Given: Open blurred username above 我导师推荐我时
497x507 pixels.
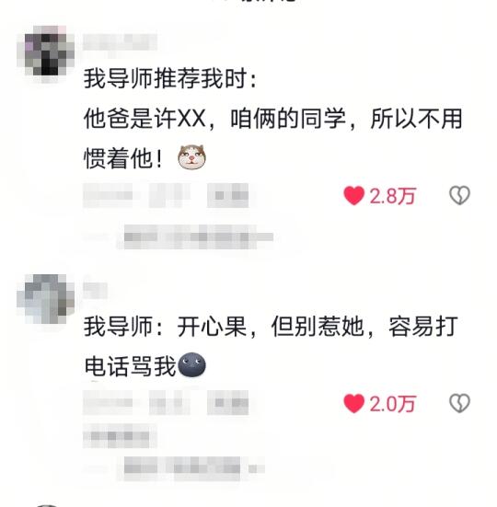Looking at the screenshot, I should [120, 42].
